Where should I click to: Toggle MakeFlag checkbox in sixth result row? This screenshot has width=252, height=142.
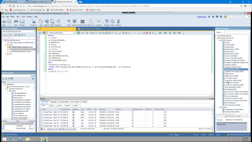74,126
